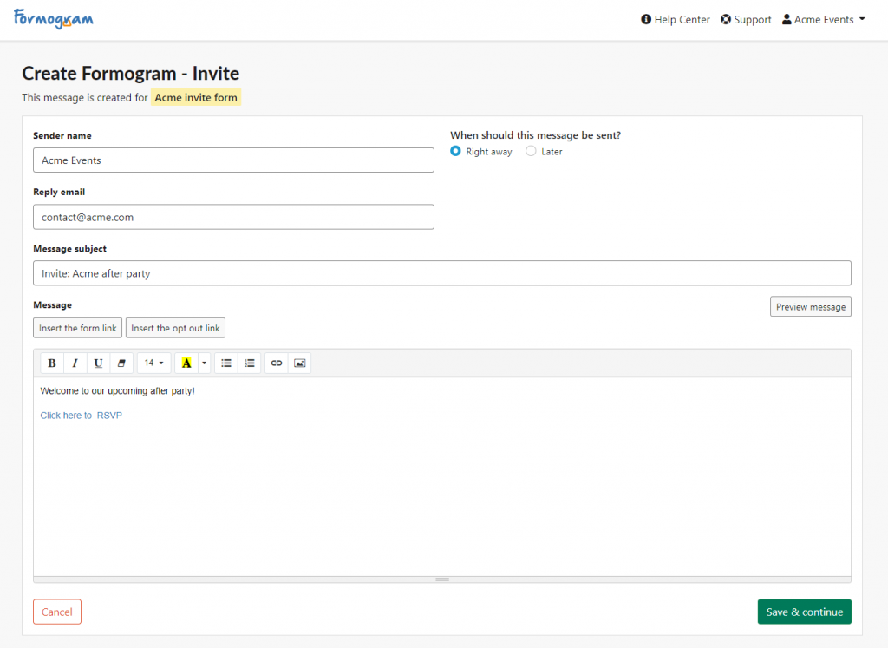This screenshot has width=888, height=648.
Task: Click Save & continue button
Action: (x=804, y=612)
